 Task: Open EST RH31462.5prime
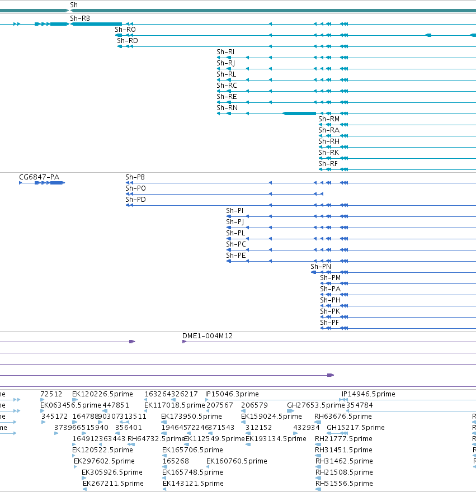click(345, 461)
